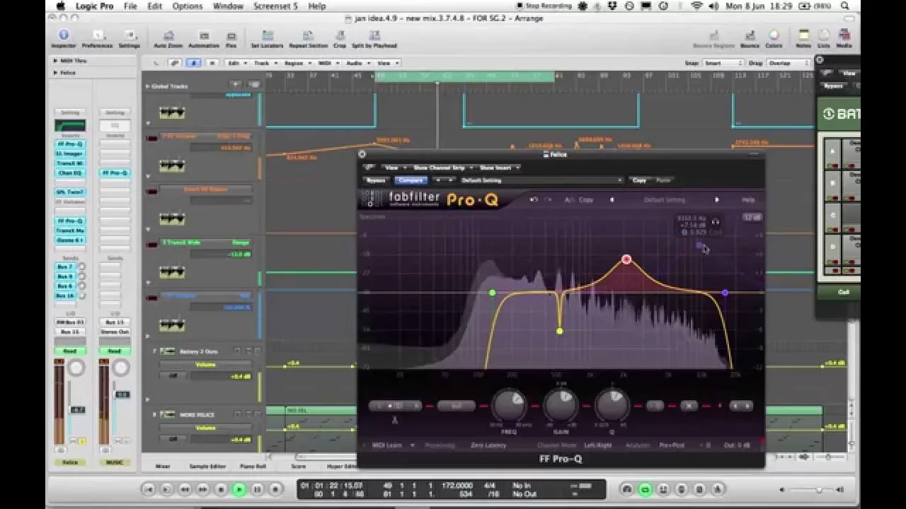Click the Pro-Q FREQ knob
This screenshot has width=906, height=509.
coord(509,405)
